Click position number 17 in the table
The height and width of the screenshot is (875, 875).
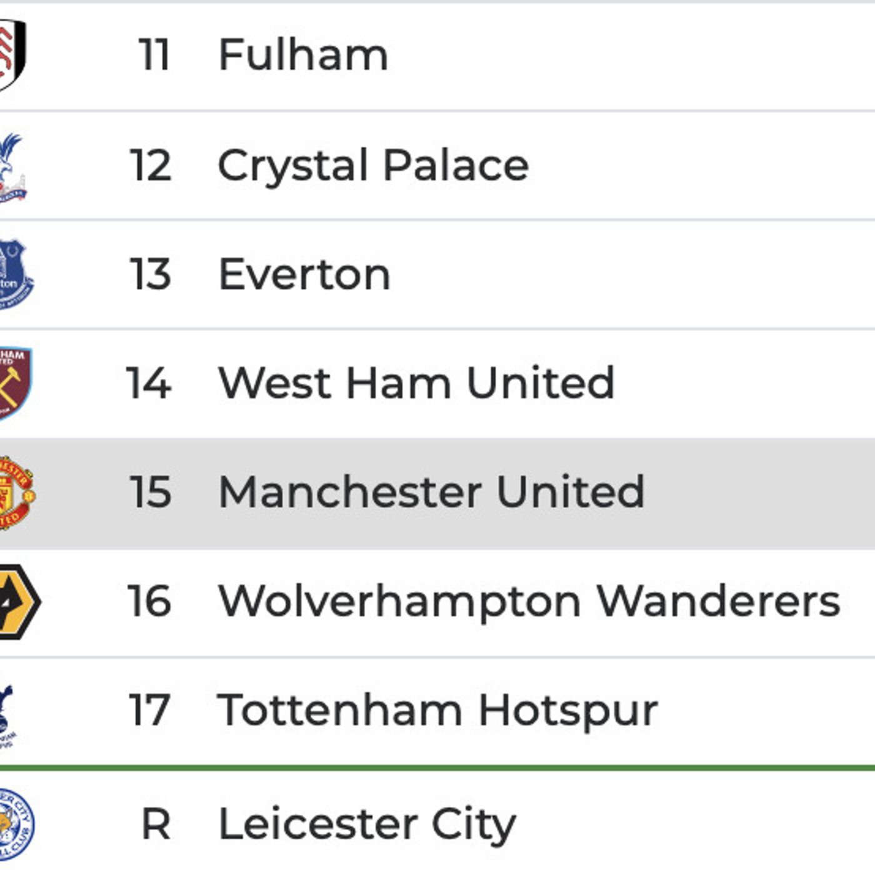coord(149,711)
